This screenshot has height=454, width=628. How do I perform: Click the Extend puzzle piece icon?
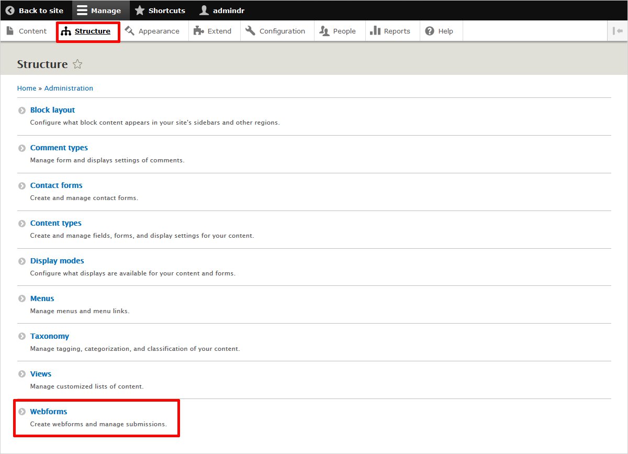click(198, 31)
